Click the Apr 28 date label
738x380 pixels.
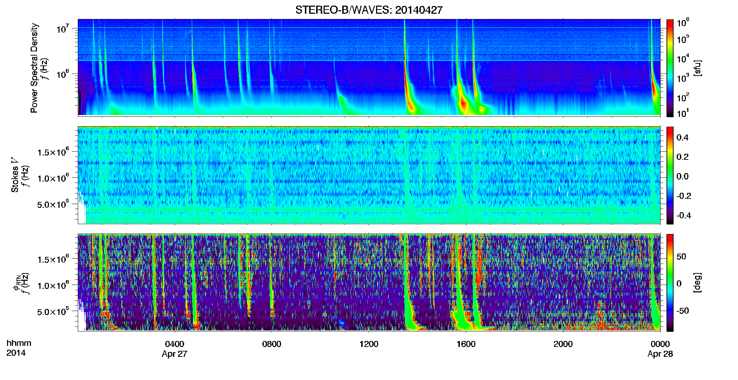[x=660, y=354]
